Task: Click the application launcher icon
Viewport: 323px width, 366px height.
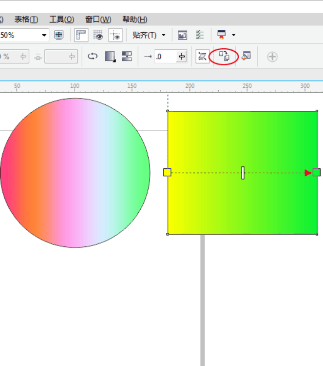Action: (221, 35)
